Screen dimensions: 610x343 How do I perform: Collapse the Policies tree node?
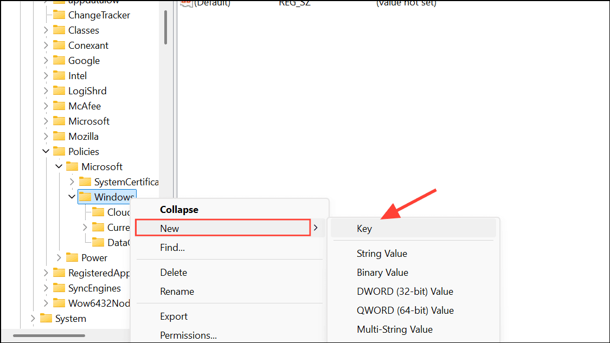46,152
